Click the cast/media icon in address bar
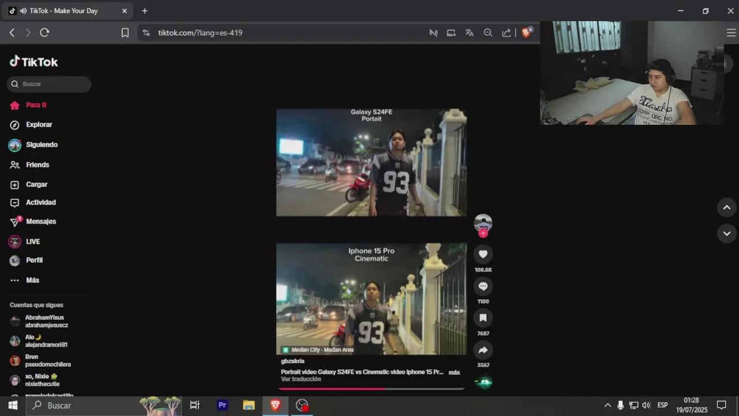 pos(451,33)
